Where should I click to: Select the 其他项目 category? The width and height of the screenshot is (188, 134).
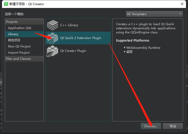[x=24, y=40]
